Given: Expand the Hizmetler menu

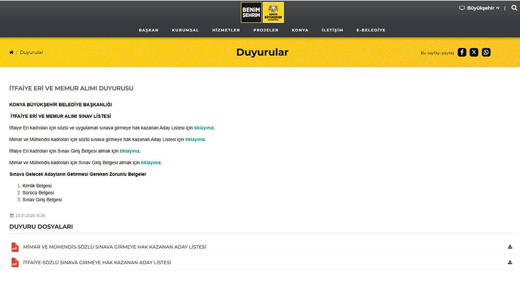Looking at the screenshot, I should pyautogui.click(x=226, y=30).
